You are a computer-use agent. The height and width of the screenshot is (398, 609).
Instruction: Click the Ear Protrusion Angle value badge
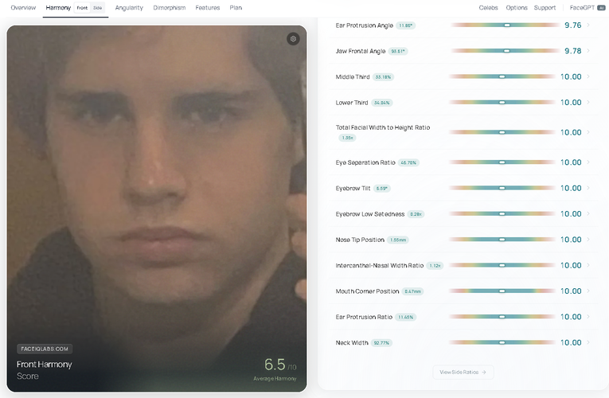(x=405, y=25)
